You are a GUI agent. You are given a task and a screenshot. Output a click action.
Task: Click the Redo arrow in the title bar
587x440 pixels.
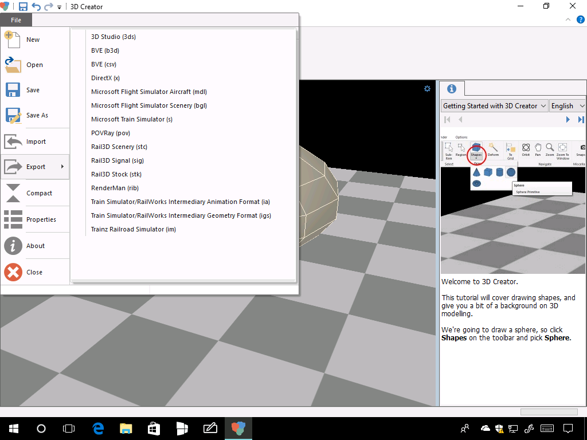pos(49,6)
